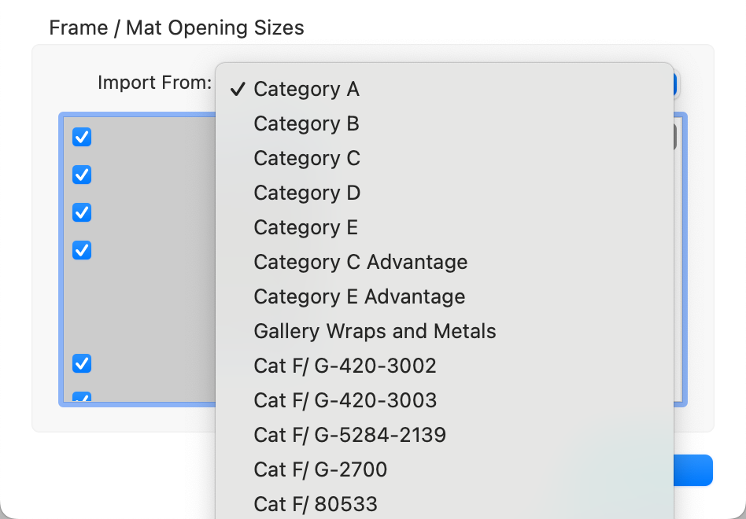Select Category C Advantage

click(x=360, y=263)
